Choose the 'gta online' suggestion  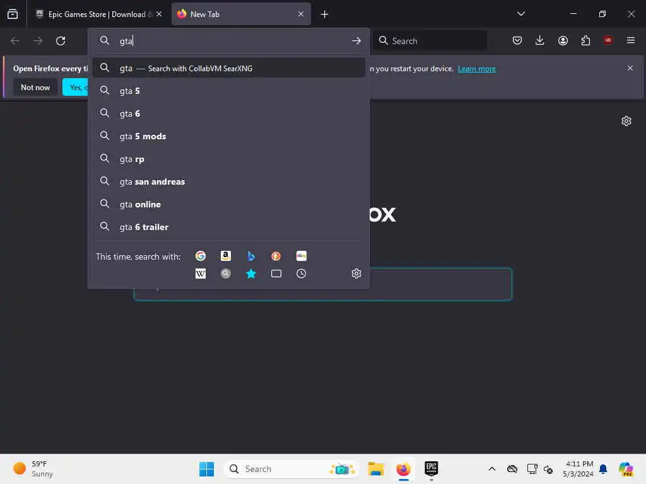pos(228,204)
